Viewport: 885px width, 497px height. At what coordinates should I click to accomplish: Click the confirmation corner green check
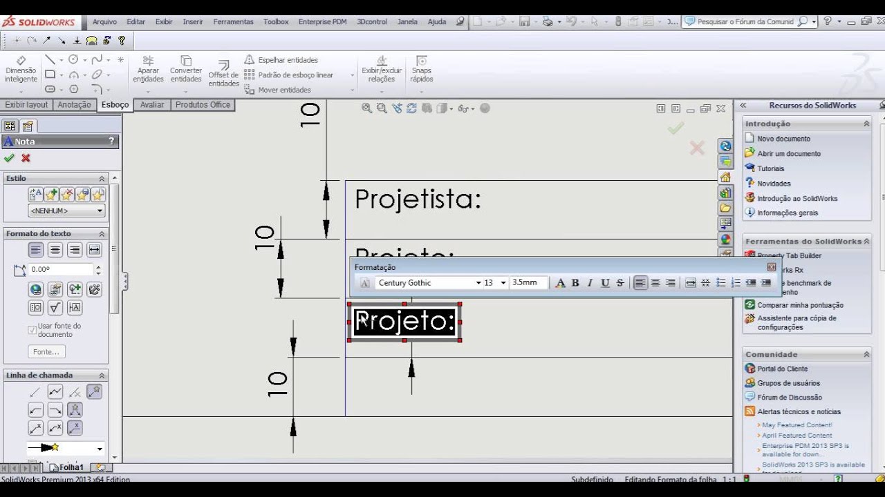[676, 128]
